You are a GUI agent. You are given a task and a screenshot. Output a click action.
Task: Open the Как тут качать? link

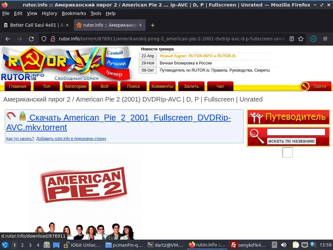[20, 139]
